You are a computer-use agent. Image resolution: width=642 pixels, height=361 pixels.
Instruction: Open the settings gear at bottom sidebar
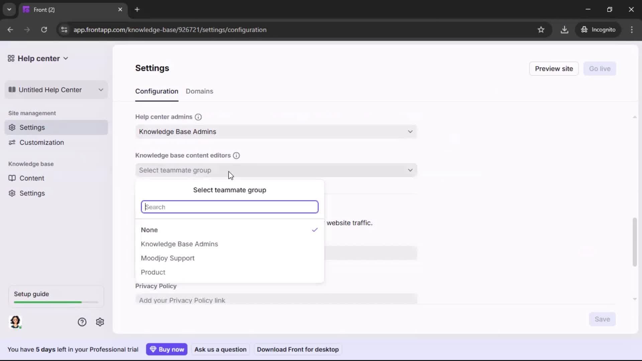coord(100,322)
